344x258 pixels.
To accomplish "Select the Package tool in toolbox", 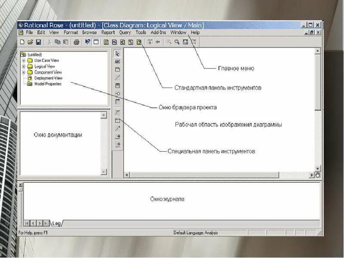I will click(x=117, y=120).
